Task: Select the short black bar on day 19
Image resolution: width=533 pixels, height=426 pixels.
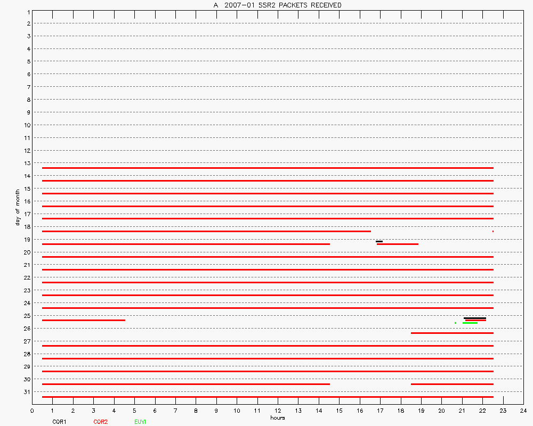Action: [x=379, y=242]
